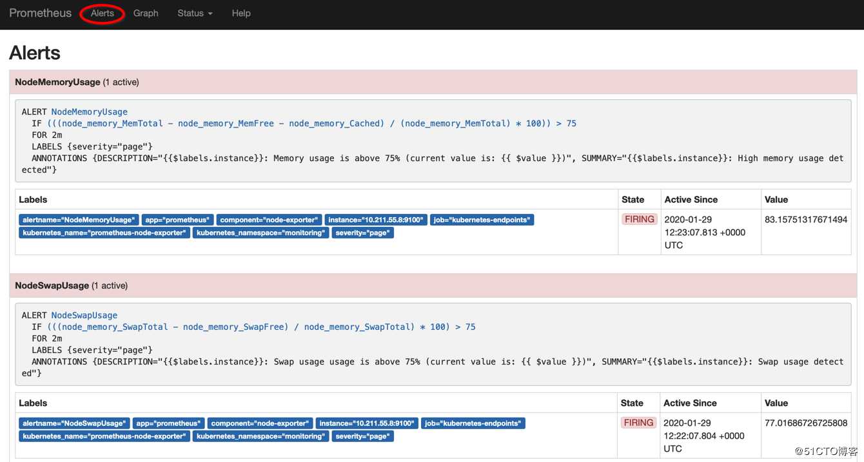
Task: Click job="kubernetes-endpoints" badge in NodeMemoryUsage row
Action: [x=482, y=220]
